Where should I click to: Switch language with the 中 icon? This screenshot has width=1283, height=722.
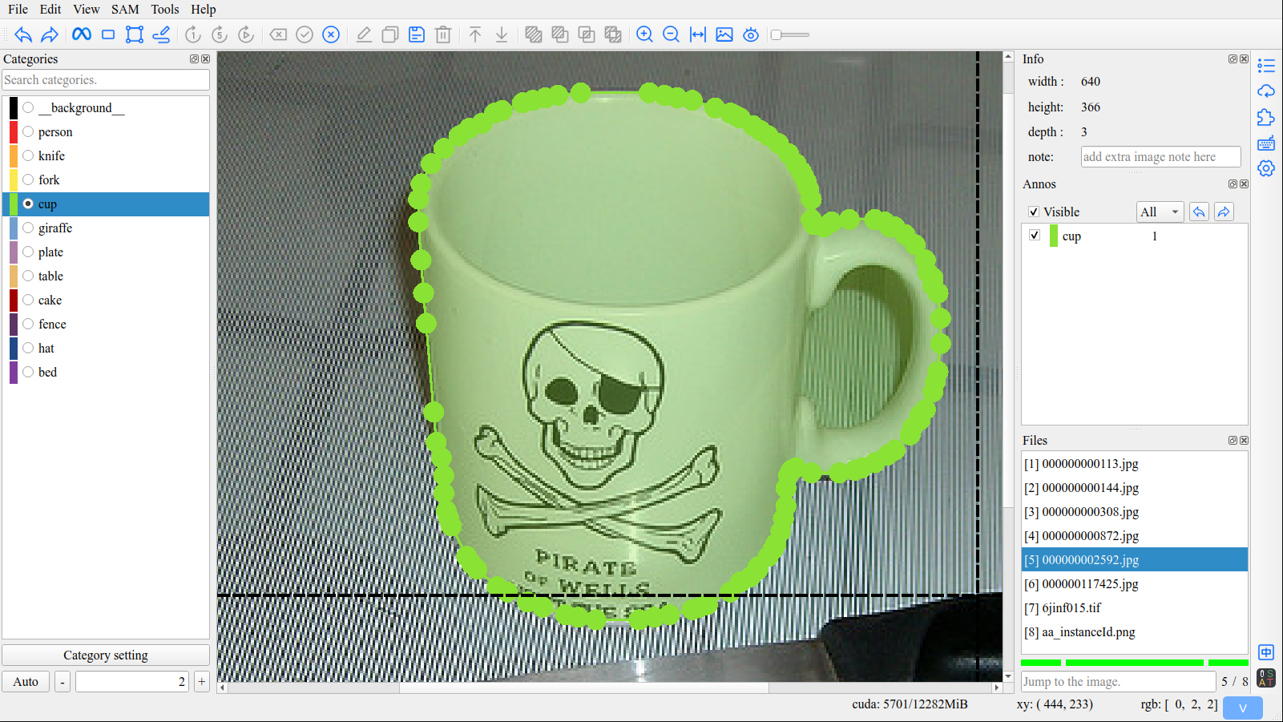[1266, 652]
